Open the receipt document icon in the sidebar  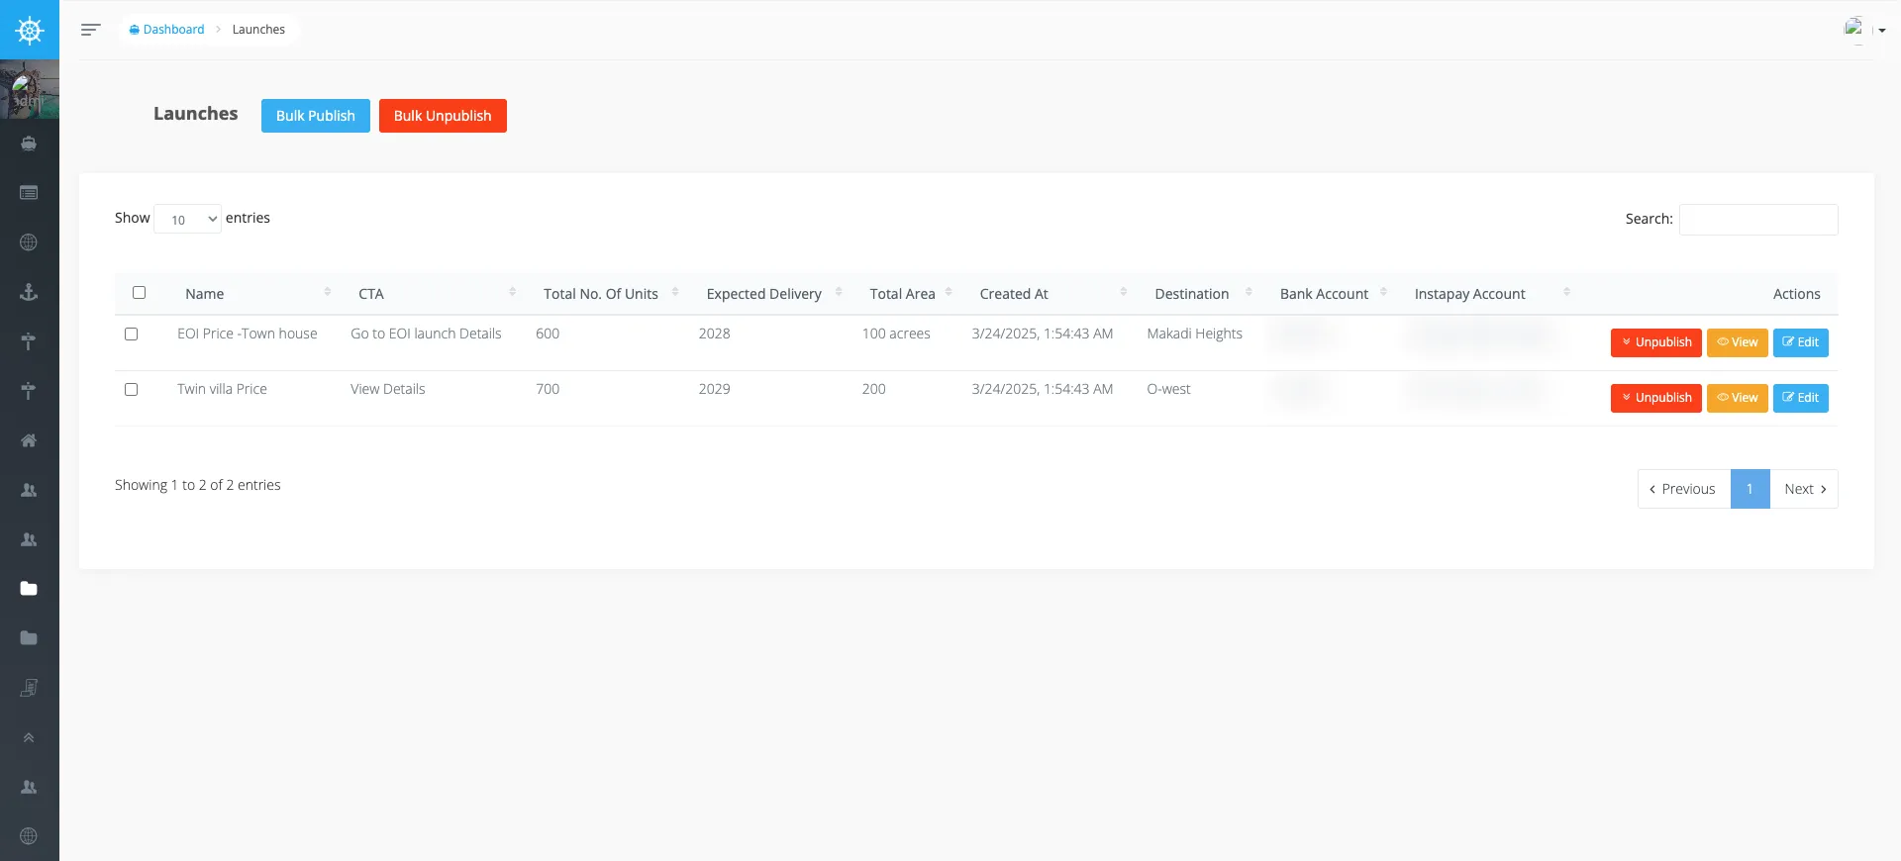29,688
